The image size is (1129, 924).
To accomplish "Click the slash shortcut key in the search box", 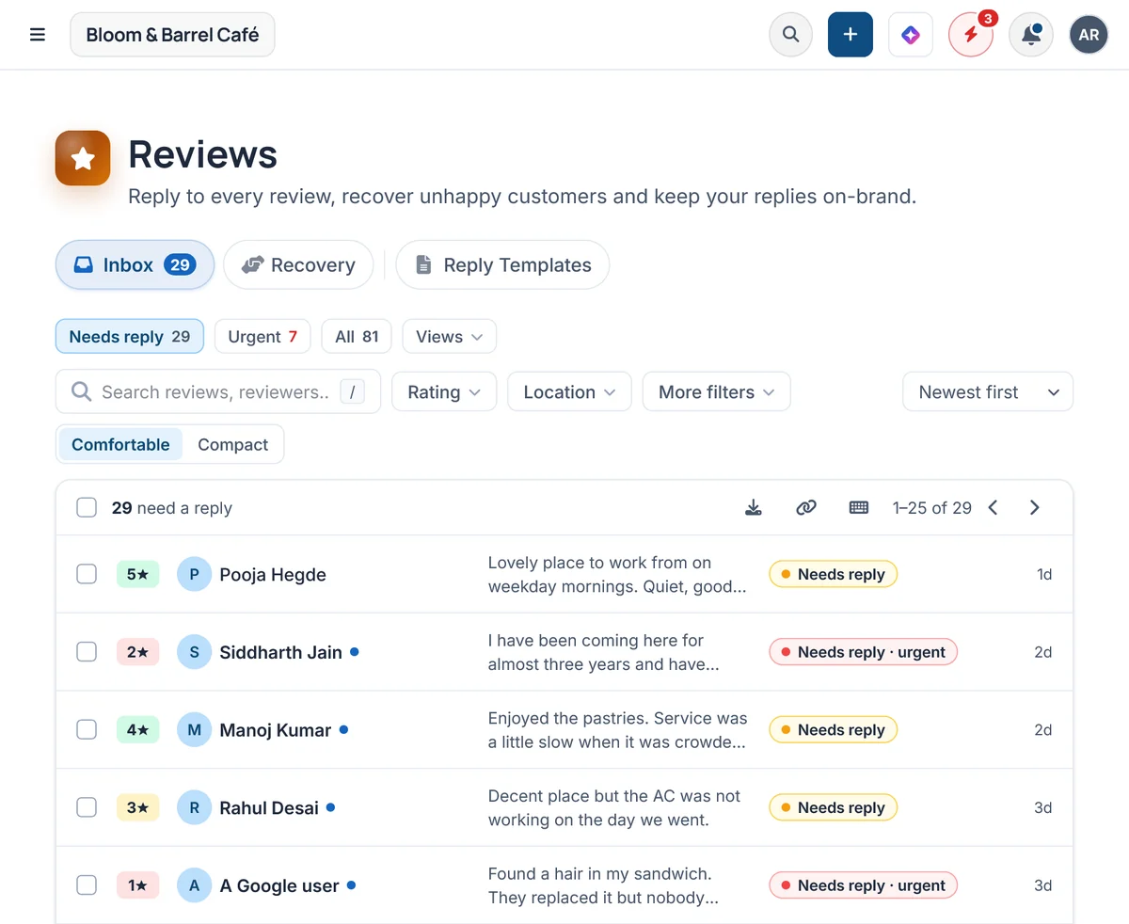I will coord(351,392).
